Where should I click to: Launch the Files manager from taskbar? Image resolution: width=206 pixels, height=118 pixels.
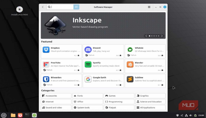pos(13,115)
